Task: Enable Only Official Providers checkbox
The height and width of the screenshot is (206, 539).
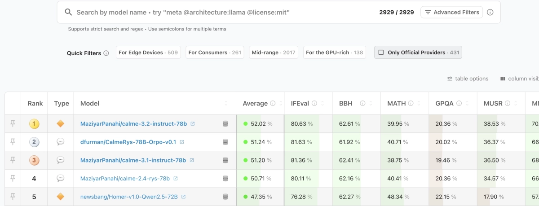Action: pyautogui.click(x=381, y=53)
